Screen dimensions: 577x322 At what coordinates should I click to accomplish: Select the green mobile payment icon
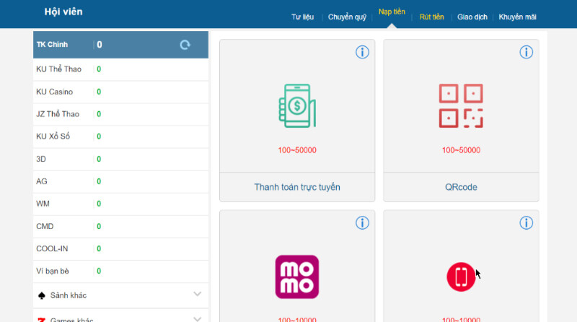coord(297,105)
